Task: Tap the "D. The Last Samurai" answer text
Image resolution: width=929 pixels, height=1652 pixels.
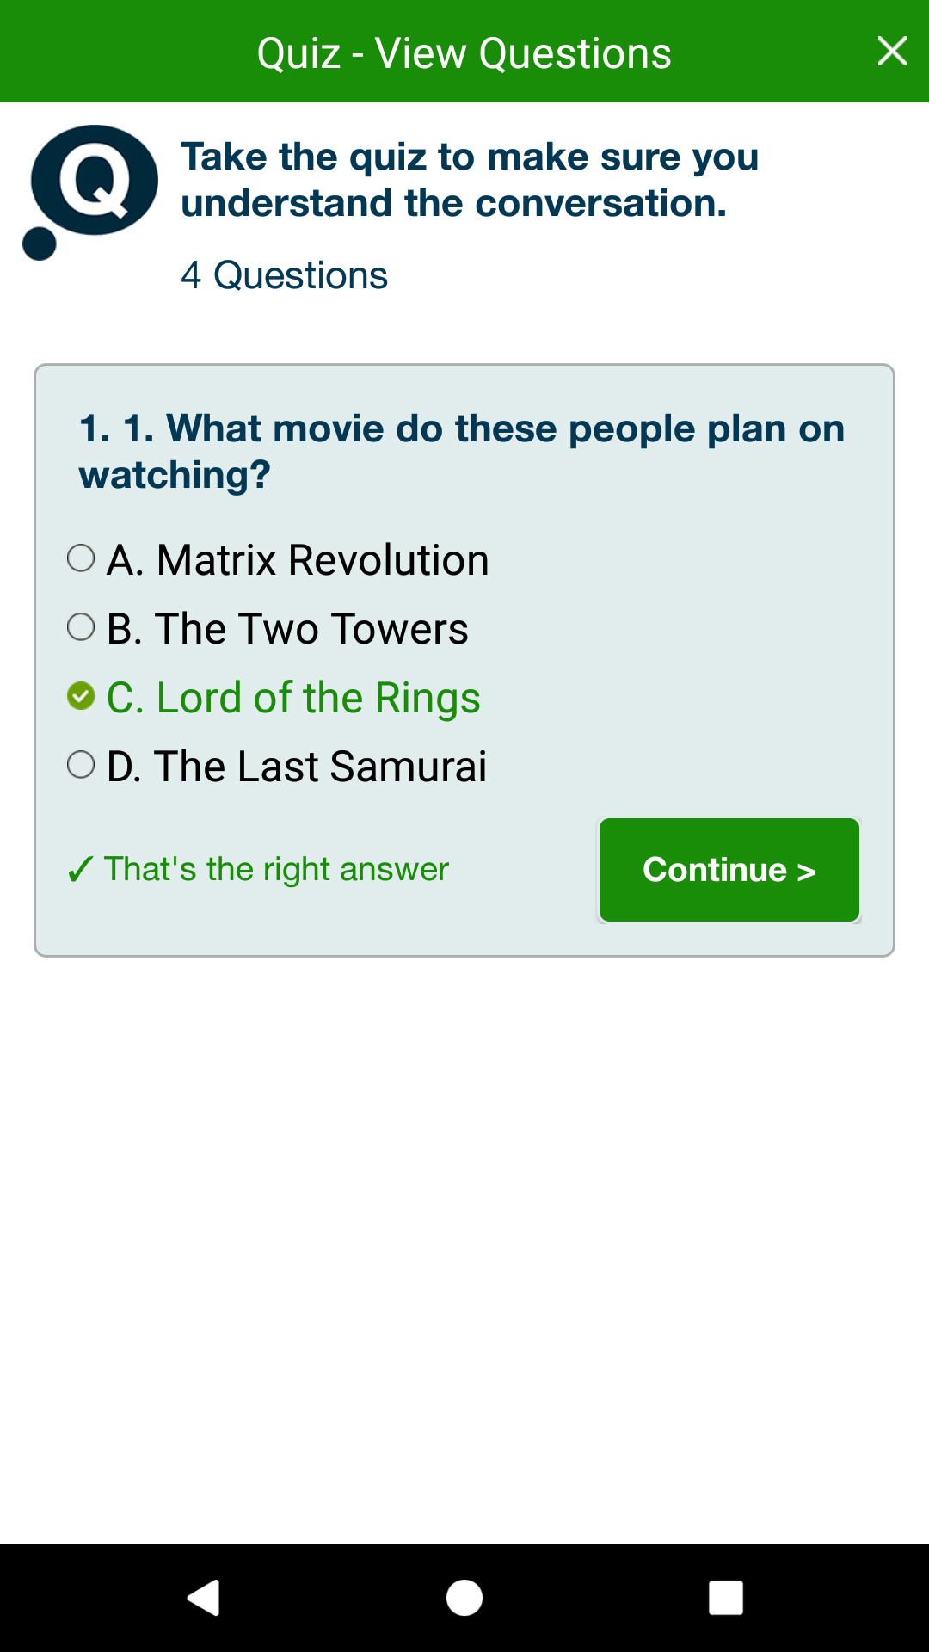Action: click(x=297, y=767)
